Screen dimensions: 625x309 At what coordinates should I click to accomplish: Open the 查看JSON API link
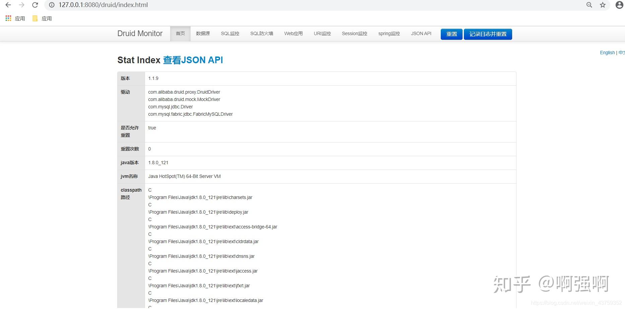tap(193, 60)
